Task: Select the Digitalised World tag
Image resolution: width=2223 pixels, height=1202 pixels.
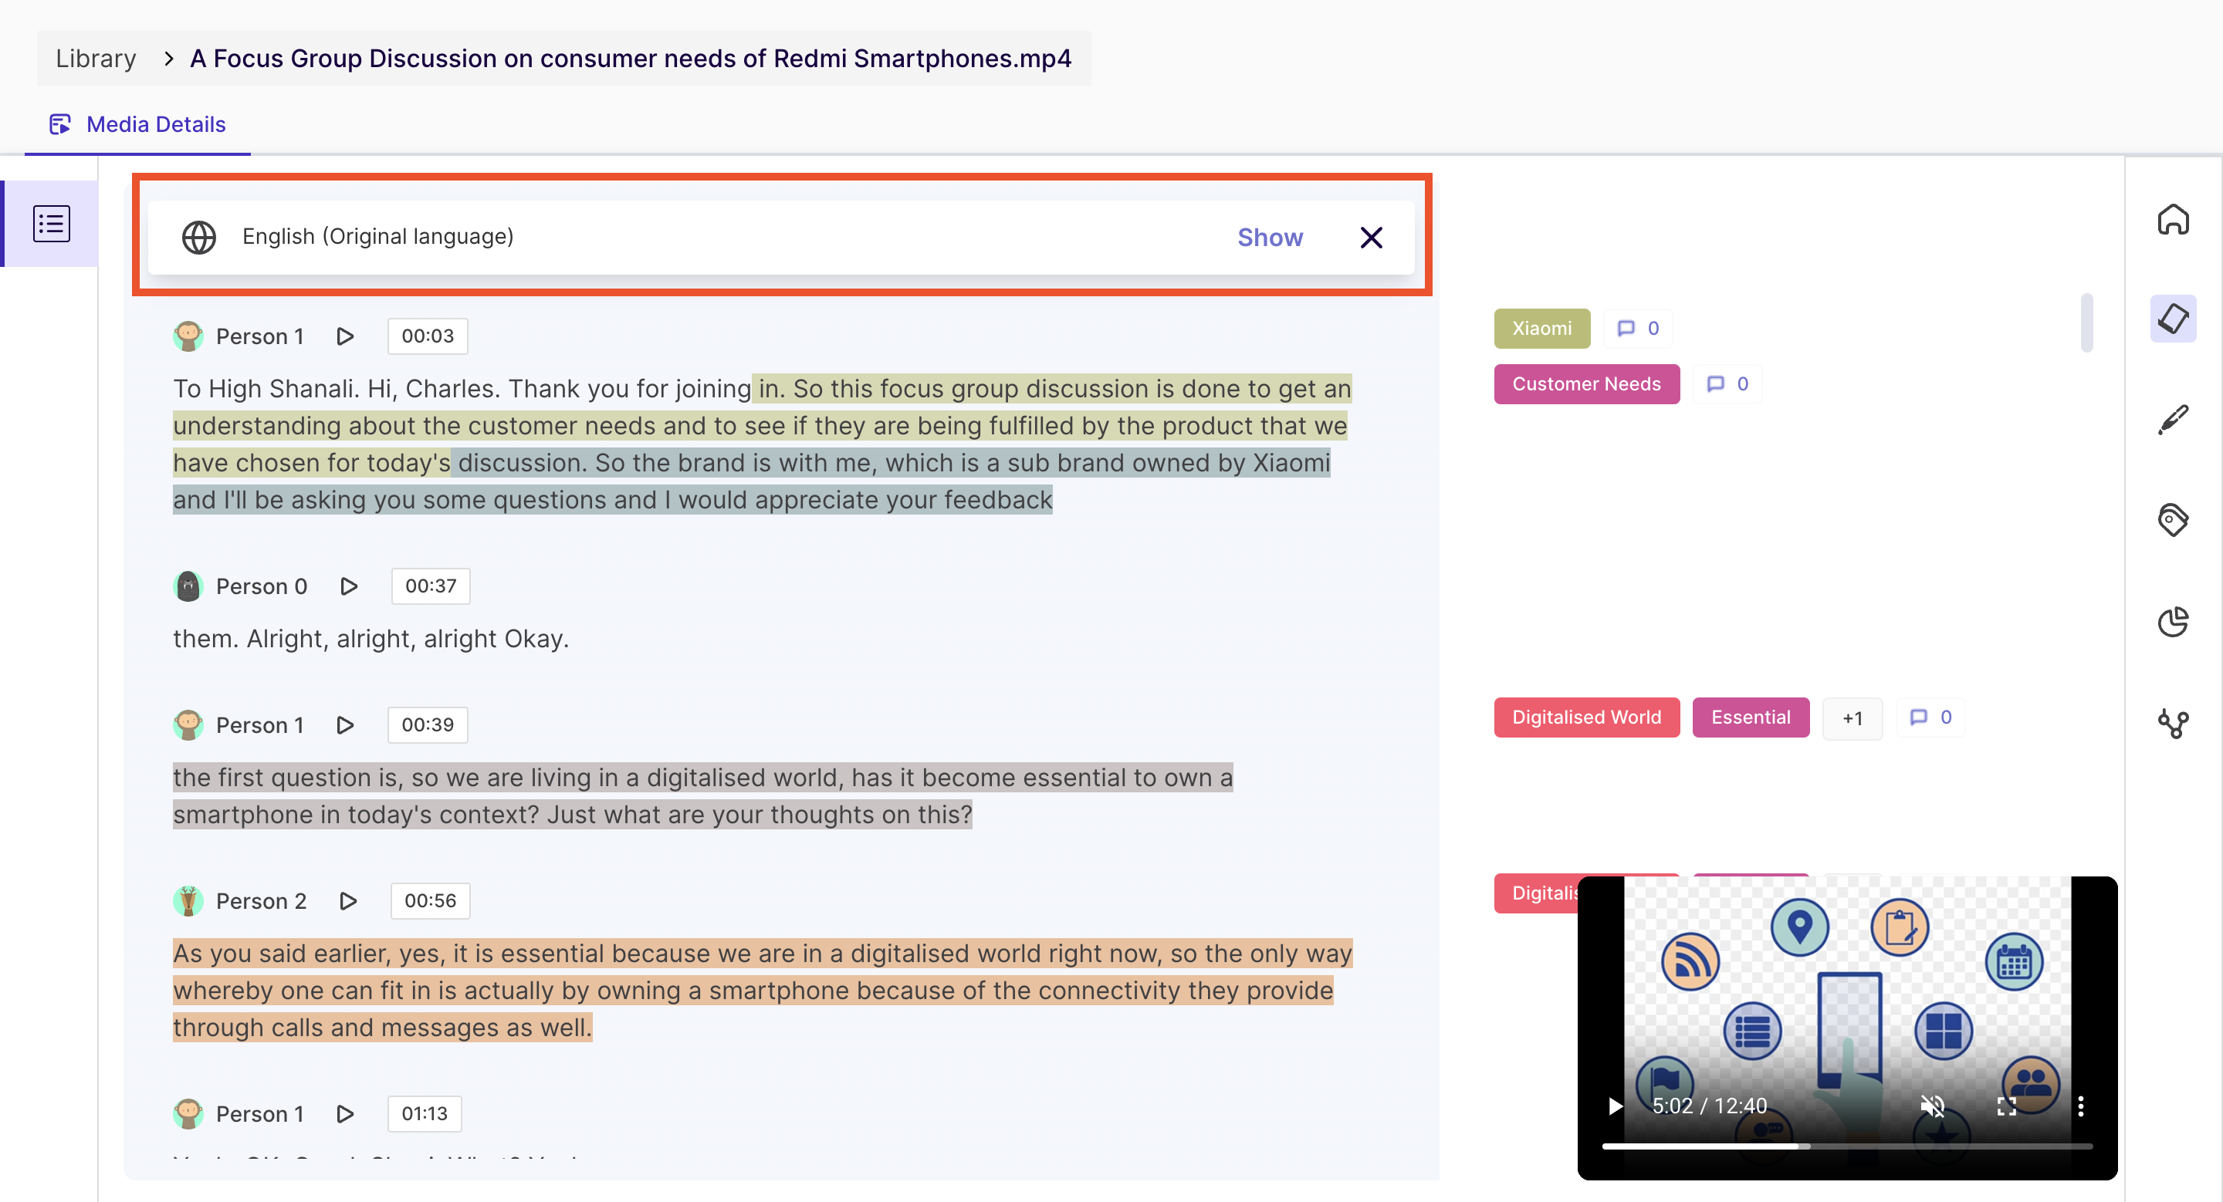Action: (x=1586, y=717)
